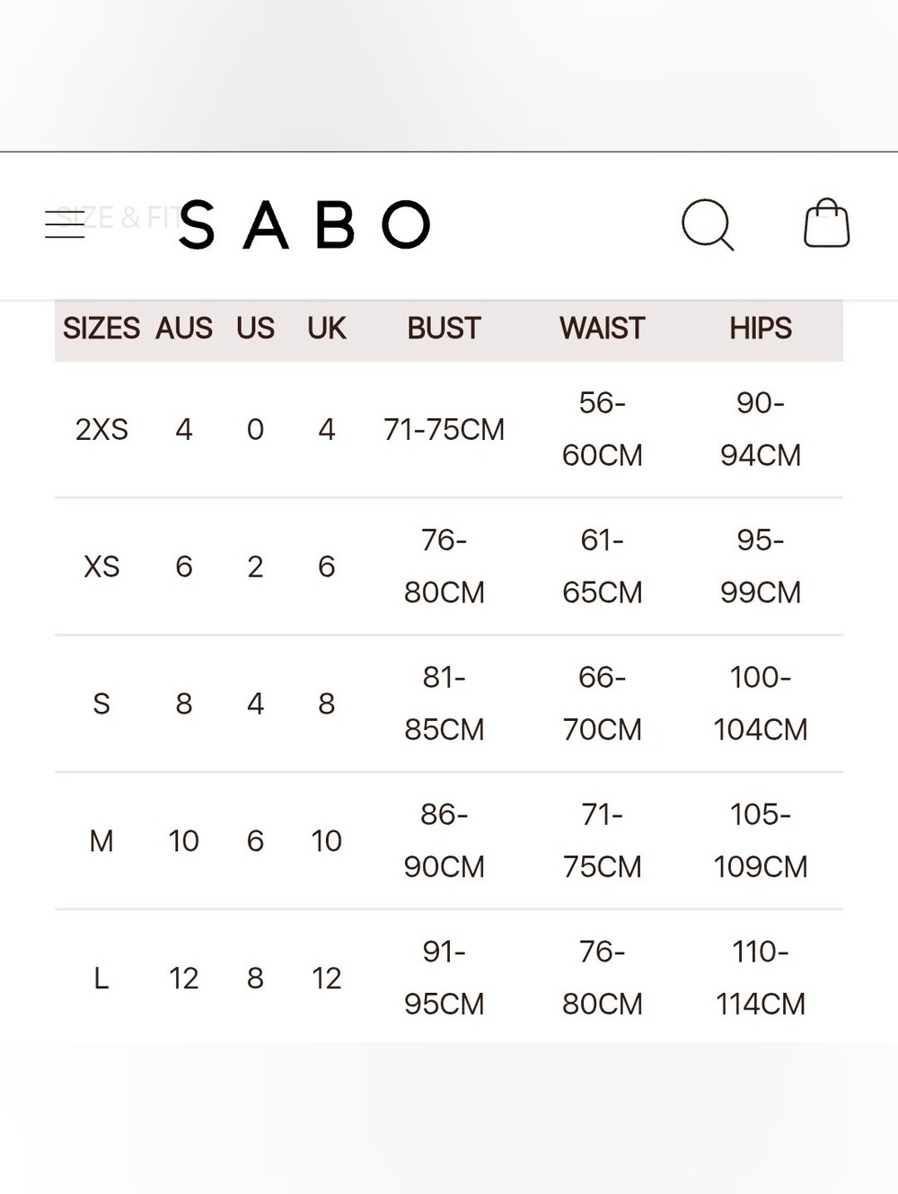Click the HIPS column header
The image size is (898, 1194).
click(760, 329)
